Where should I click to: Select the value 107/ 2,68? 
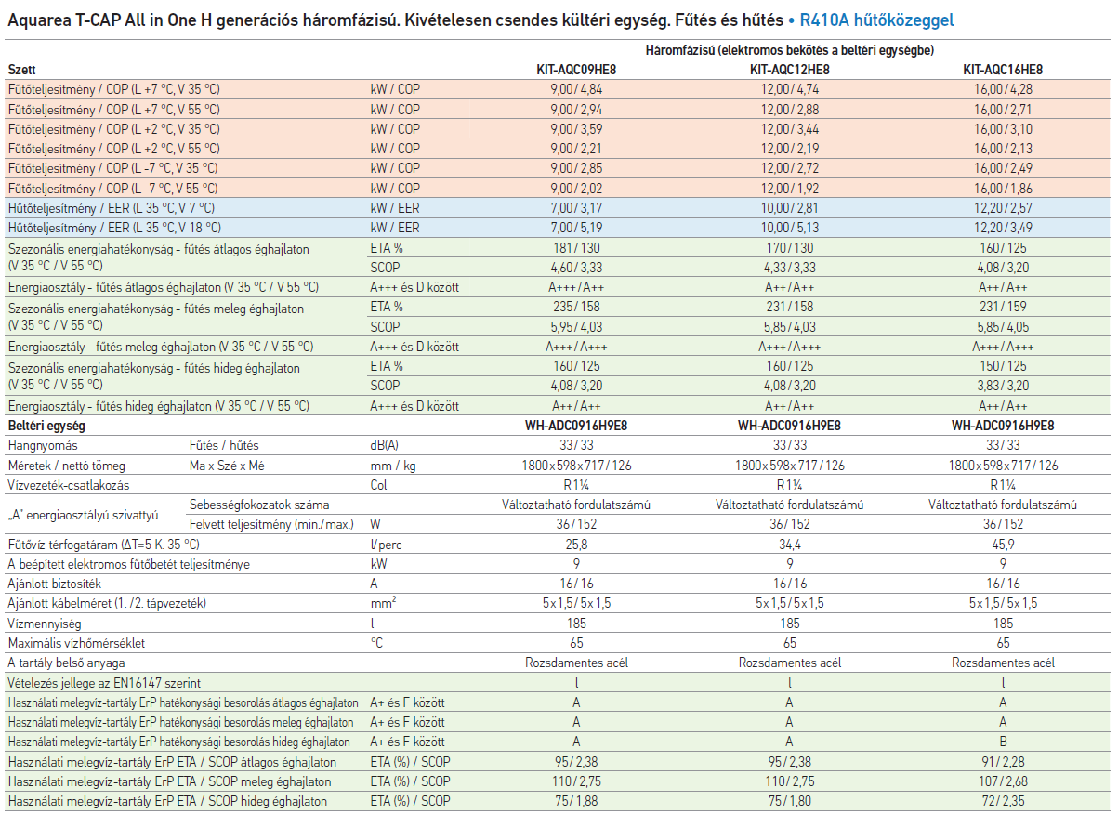pyautogui.click(x=1003, y=781)
